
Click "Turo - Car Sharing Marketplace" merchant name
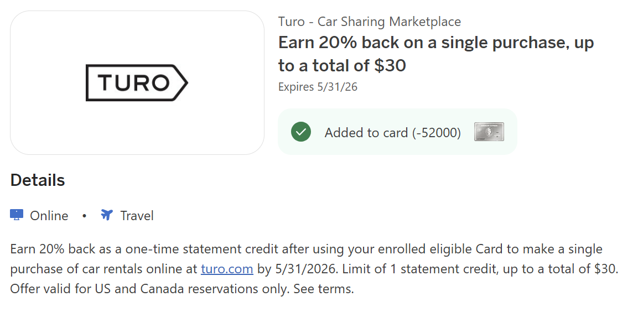click(369, 22)
